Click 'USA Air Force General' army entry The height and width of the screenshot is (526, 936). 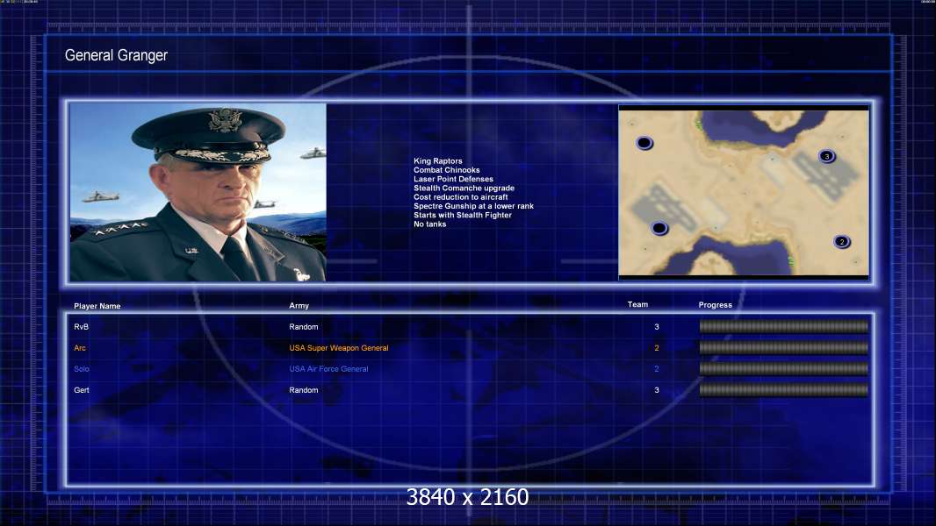tap(328, 369)
